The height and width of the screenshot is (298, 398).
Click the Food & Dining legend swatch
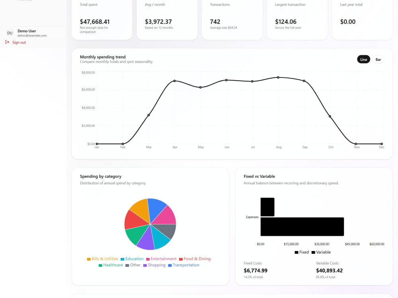(181, 259)
